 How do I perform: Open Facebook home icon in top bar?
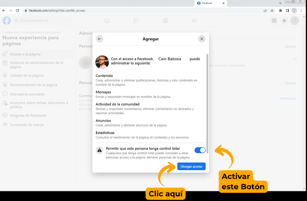(x=107, y=21)
